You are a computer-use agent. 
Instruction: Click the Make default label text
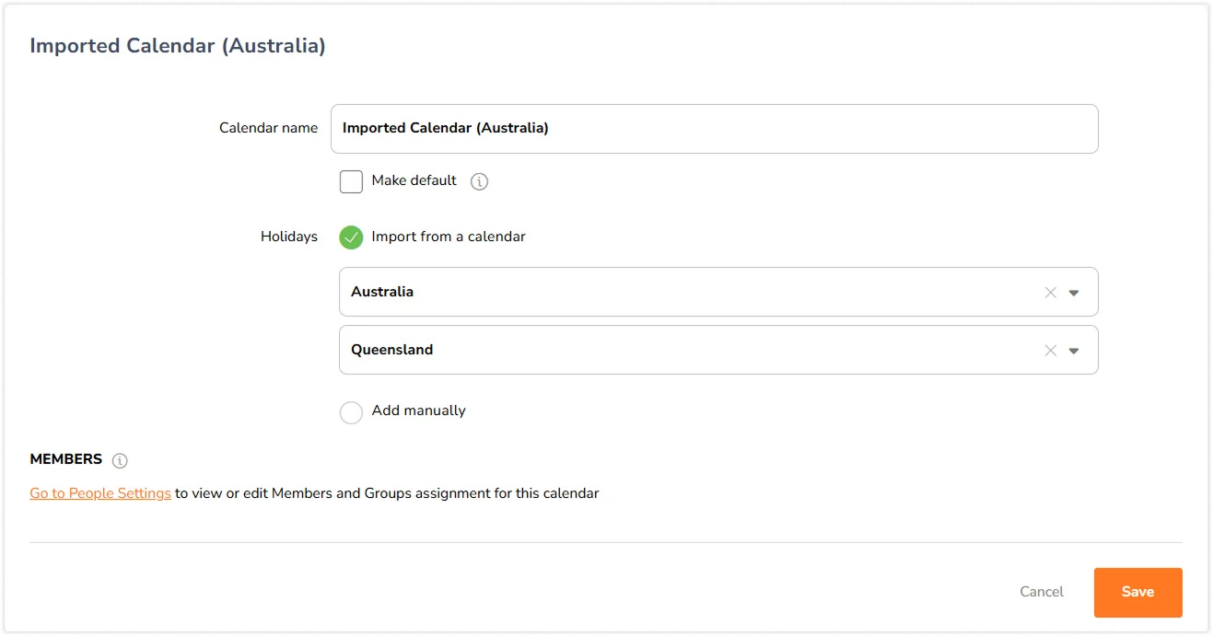point(414,180)
